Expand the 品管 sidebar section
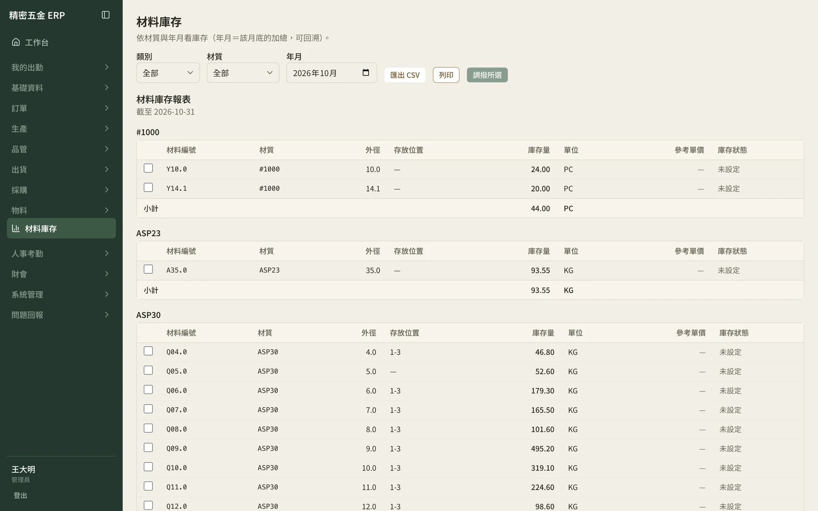The image size is (818, 511). [61, 149]
